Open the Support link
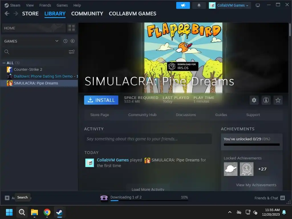This screenshot has width=292, height=219. point(253,115)
